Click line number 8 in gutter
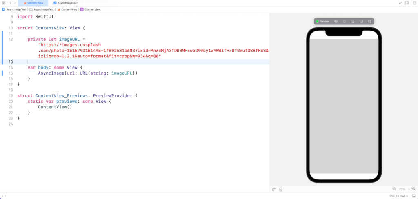 click(x=11, y=17)
